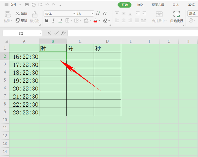Viewport: 198px width, 157px height.
Task: Click the 自动换行 wrap text button
Action: (x=177, y=17)
